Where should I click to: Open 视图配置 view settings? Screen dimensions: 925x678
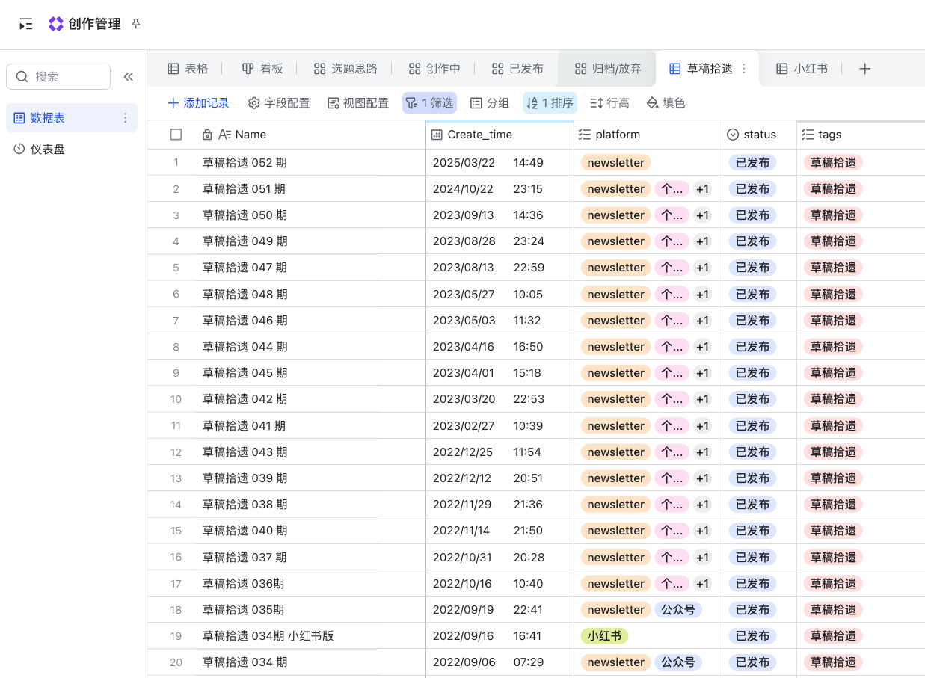point(358,103)
